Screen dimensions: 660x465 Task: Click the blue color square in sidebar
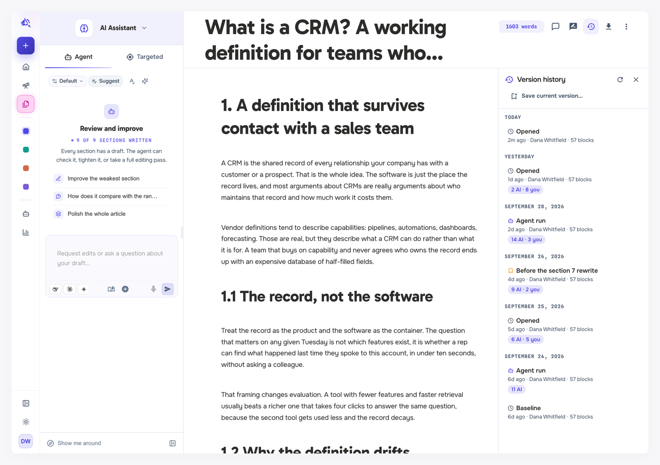26,131
